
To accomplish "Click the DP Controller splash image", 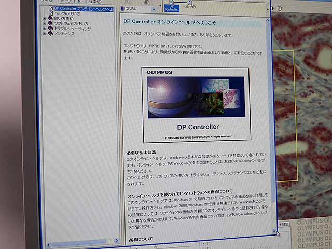I will coord(197,105).
